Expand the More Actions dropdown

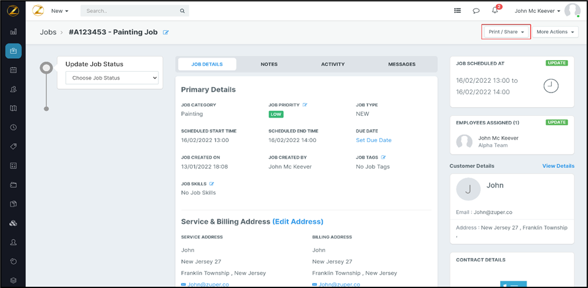pos(555,32)
